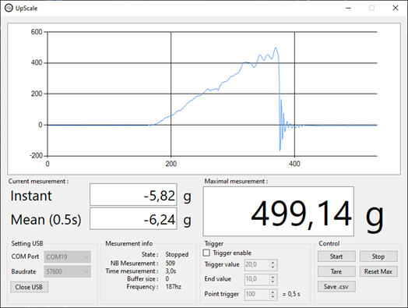Open the COM Port dropdown showing COM19
The width and height of the screenshot is (408, 308).
click(68, 257)
